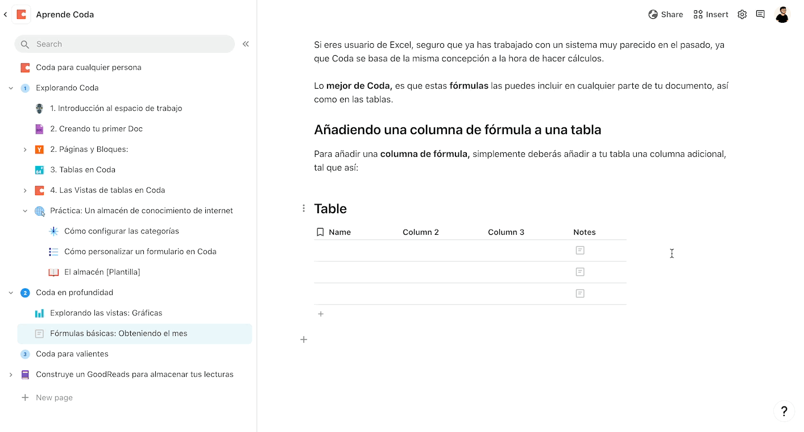Screen dimensions: 804x432
Task: Click the Notes column header
Action: pyautogui.click(x=585, y=232)
